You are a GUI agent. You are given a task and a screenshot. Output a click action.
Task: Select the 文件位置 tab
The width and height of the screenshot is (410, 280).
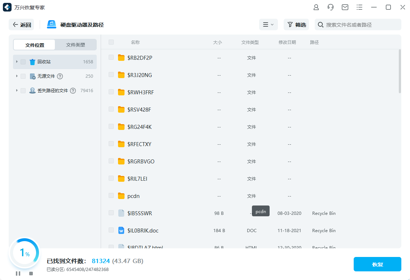pos(34,44)
